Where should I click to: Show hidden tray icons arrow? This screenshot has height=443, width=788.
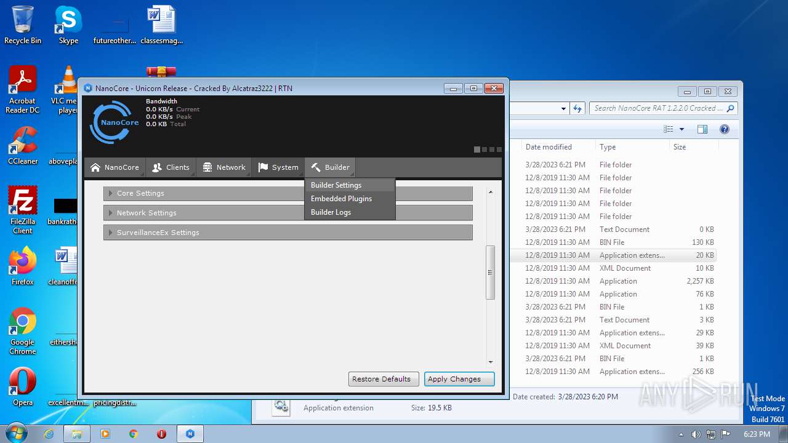pyautogui.click(x=681, y=434)
